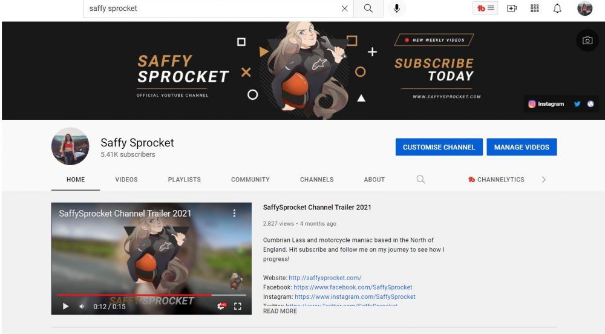The width and height of the screenshot is (605, 334).
Task: Open the TubeBuddy menu icon
Action: pyautogui.click(x=485, y=8)
